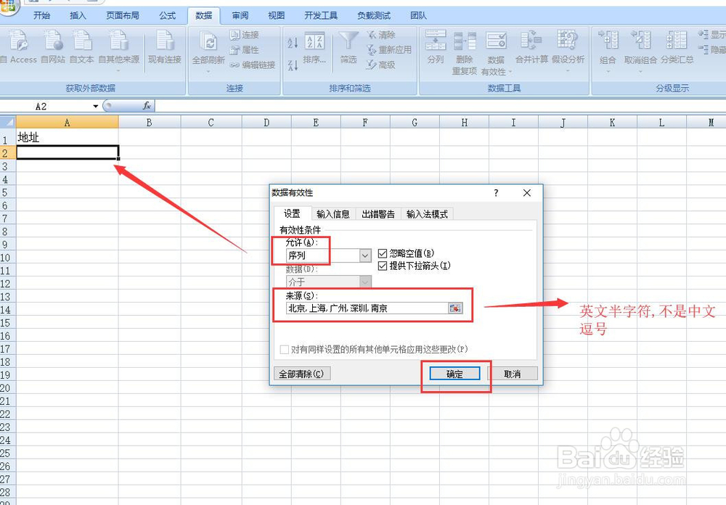726x505 pixels.
Task: Switch to 页面布局 ribbon tab
Action: [x=123, y=16]
